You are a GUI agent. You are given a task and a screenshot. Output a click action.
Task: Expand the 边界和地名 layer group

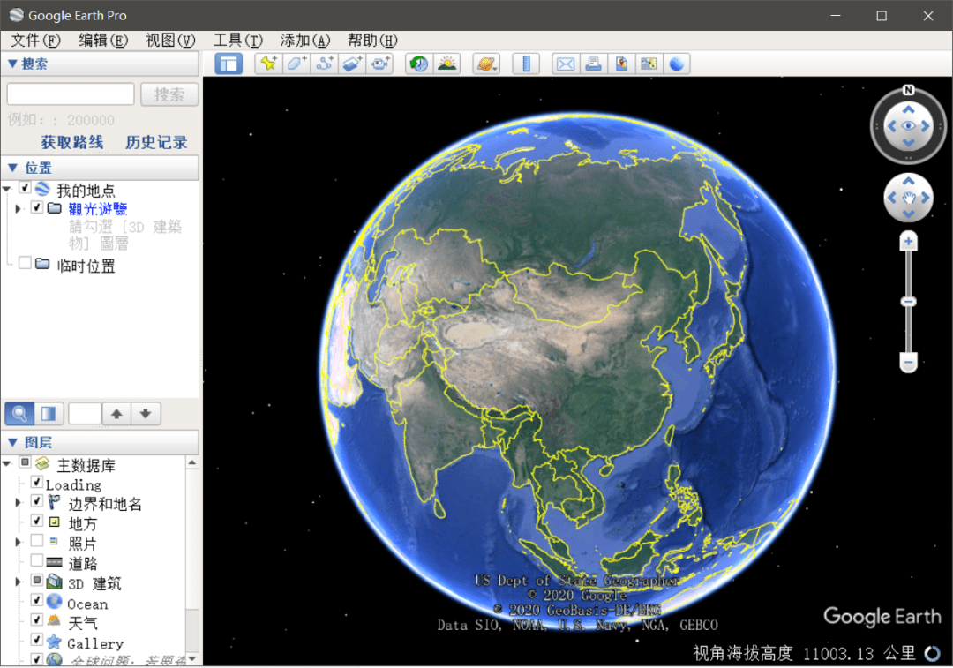coord(18,503)
